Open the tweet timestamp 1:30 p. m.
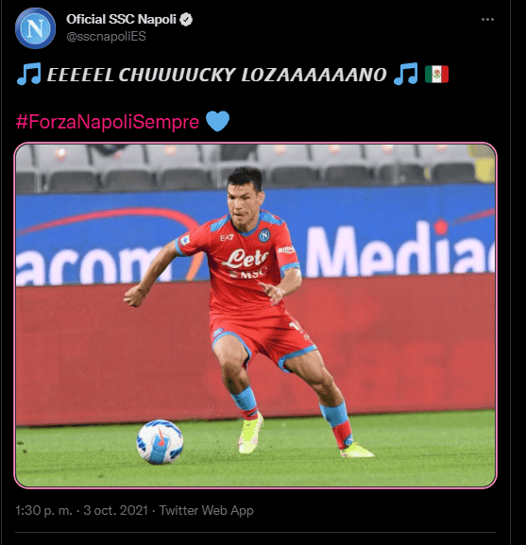The width and height of the screenshot is (526, 545). coord(43,510)
